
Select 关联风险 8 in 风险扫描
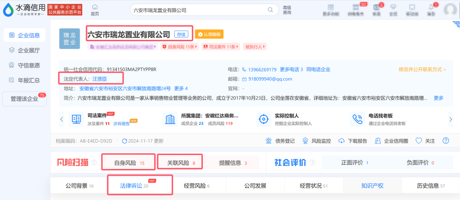[x=181, y=163]
